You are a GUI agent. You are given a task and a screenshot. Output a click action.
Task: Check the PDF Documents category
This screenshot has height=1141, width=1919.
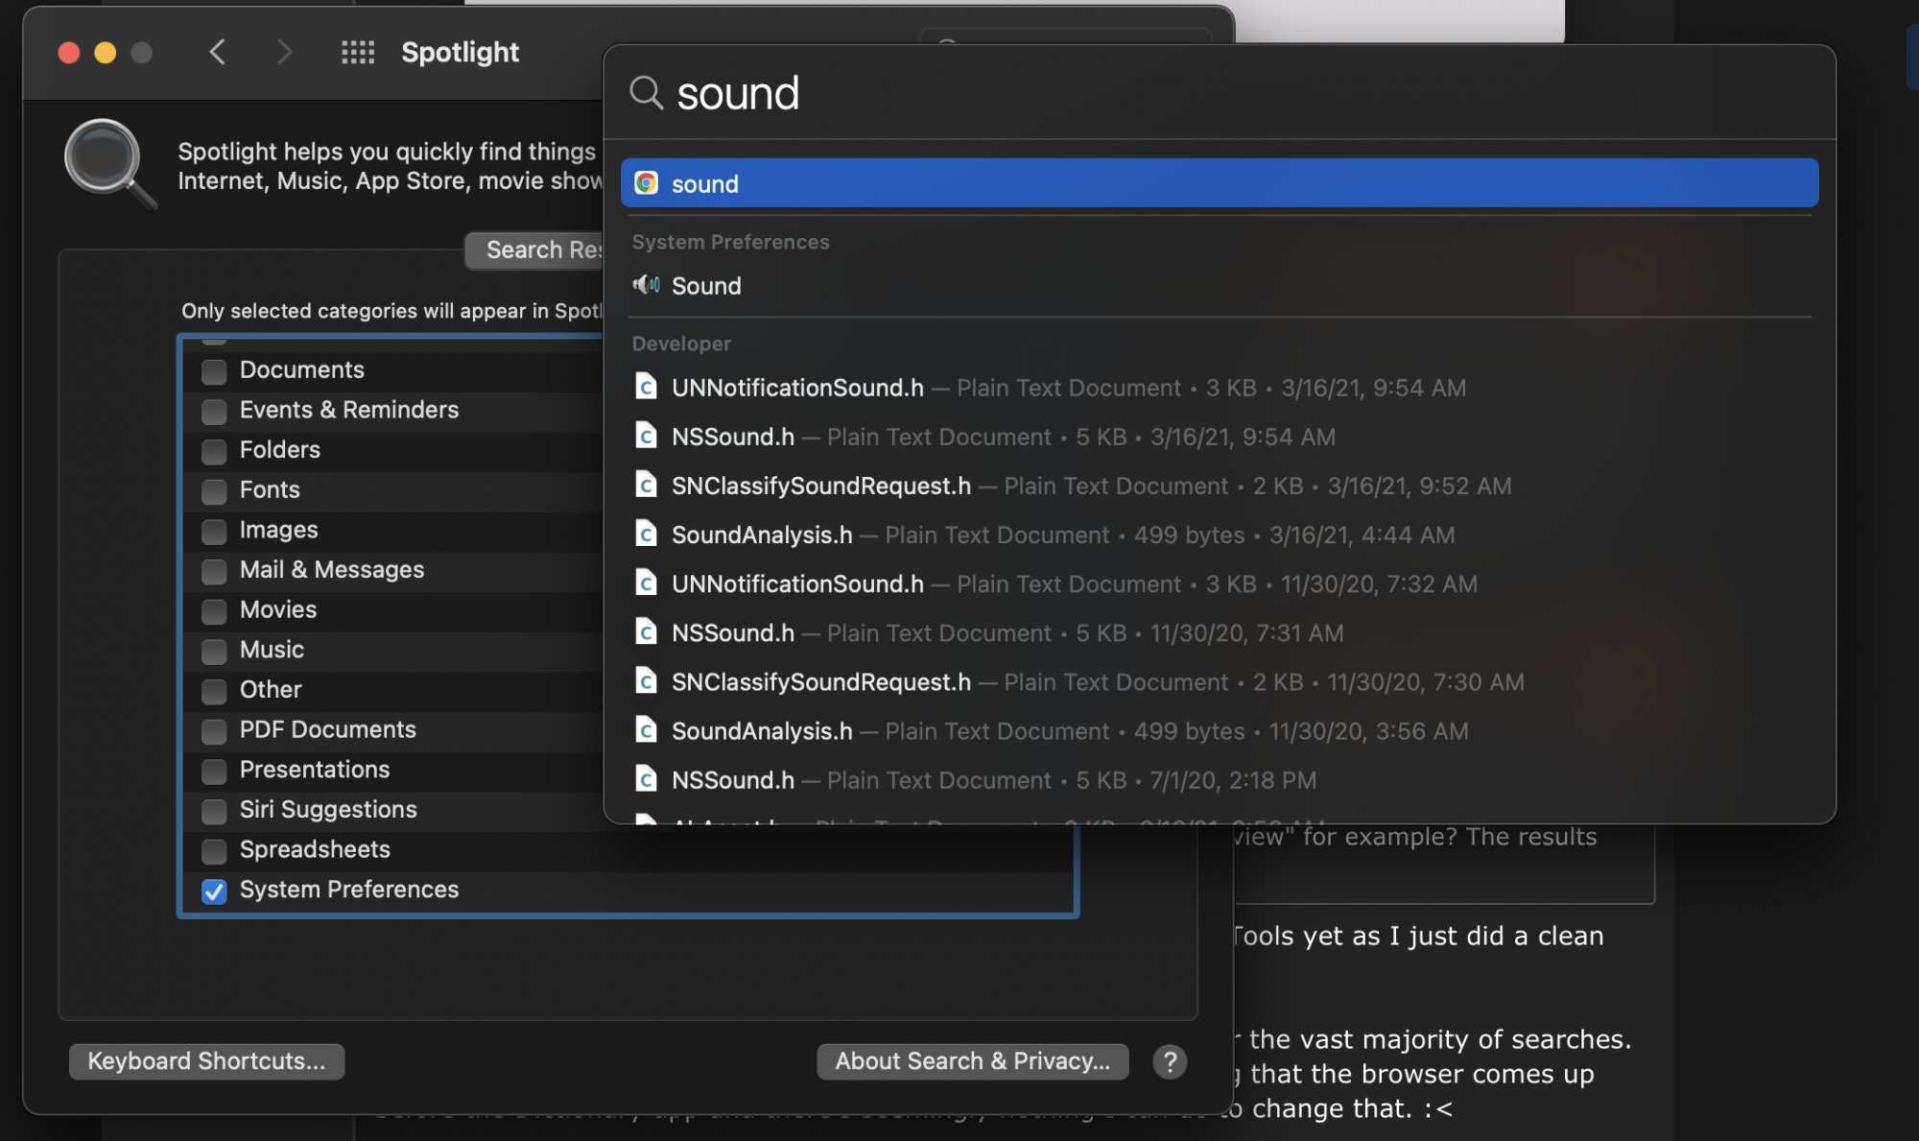214,731
